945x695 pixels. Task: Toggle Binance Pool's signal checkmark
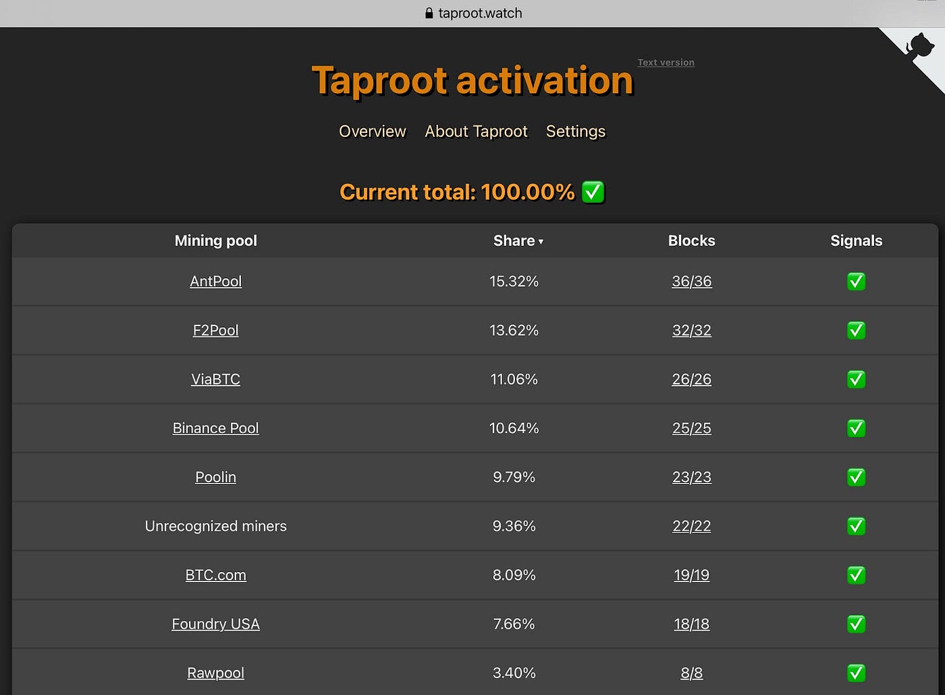pos(856,428)
